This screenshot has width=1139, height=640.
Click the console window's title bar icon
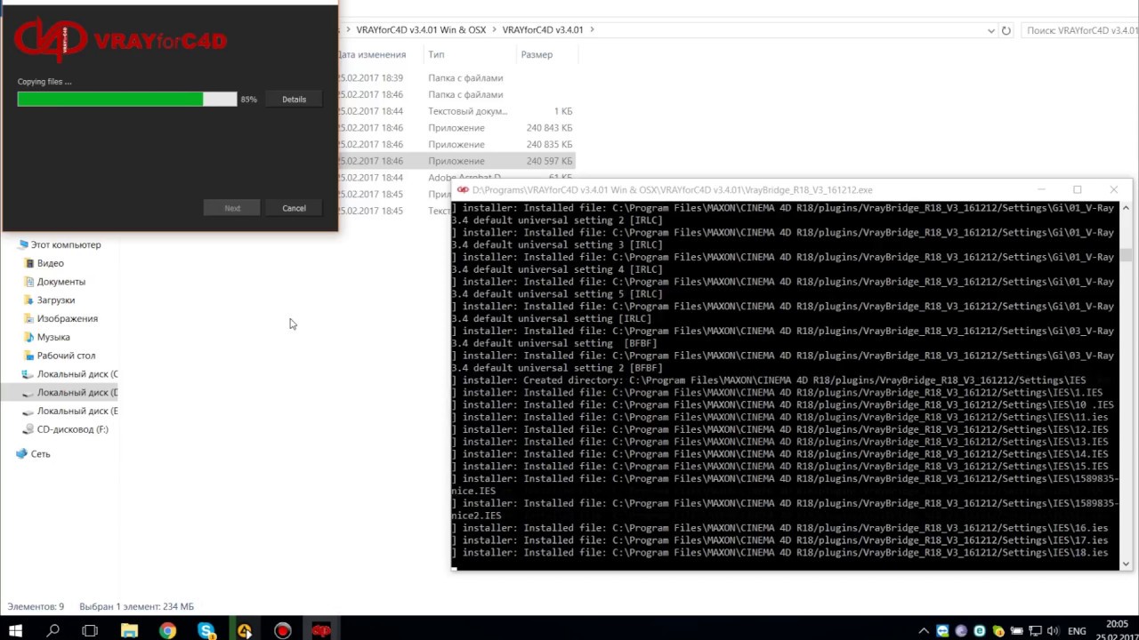click(463, 189)
